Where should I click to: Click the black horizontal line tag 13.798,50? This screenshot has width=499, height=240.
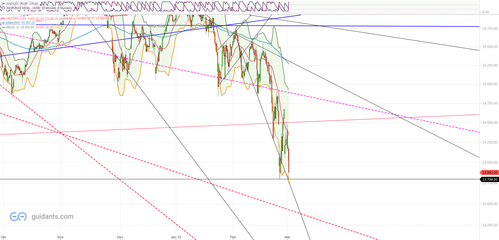pos(489,180)
